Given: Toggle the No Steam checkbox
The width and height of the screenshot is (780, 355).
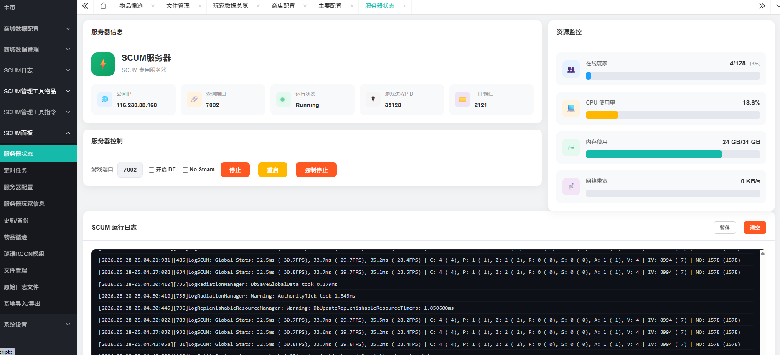Looking at the screenshot, I should click(x=185, y=170).
